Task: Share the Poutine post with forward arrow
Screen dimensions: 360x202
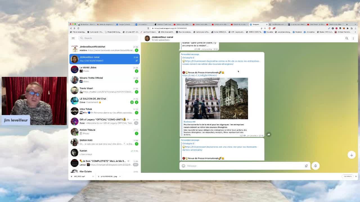Action: 269,135
